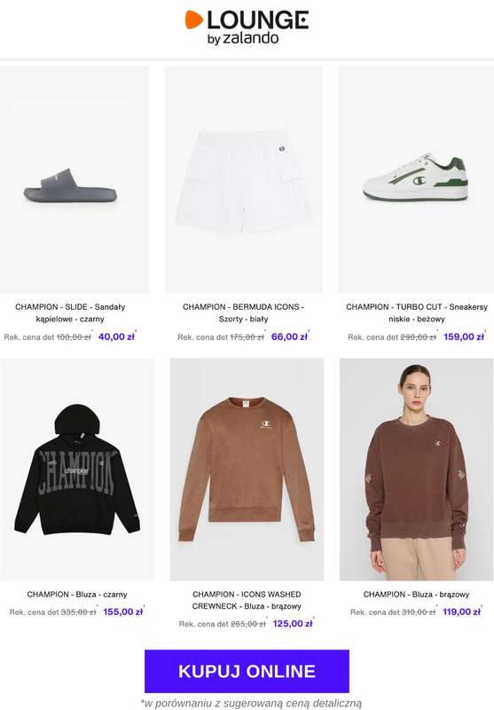Screen dimensions: 494x710
Task: Select the 159,00 zł sneaker price
Action: point(464,337)
